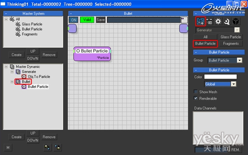Click Remove under Master Dynamic list
This screenshot has width=248, height=155.
49,137
